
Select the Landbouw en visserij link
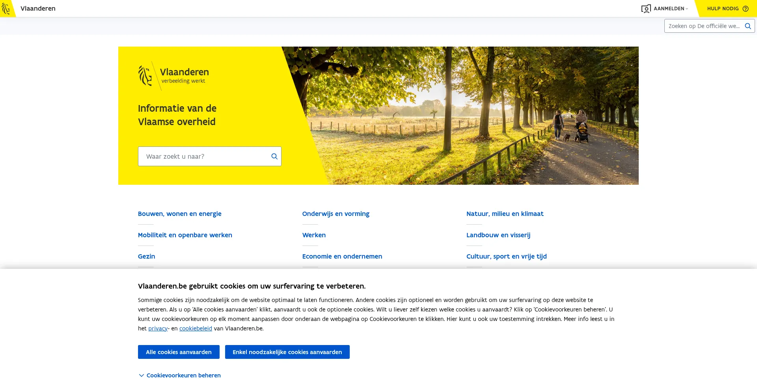pos(498,235)
